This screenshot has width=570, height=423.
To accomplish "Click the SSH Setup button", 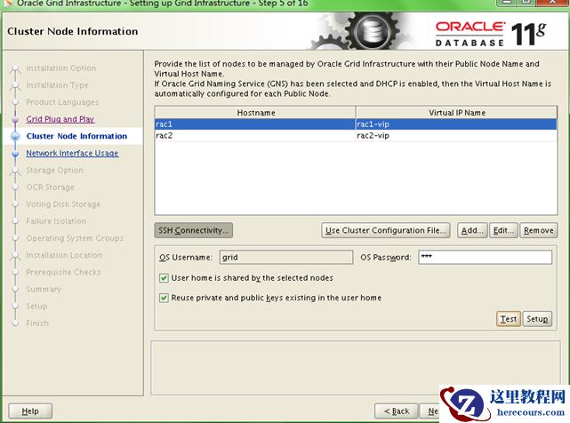I will (x=536, y=319).
